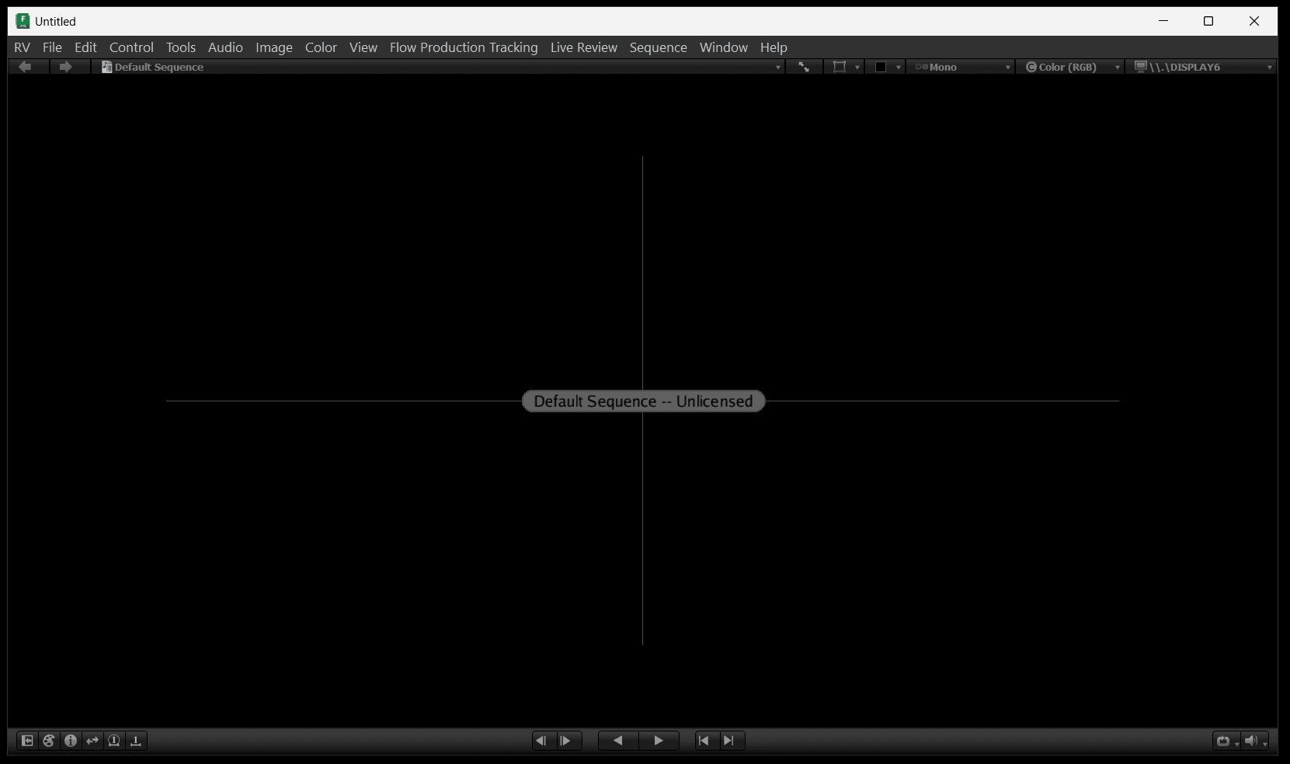
Task: Show the image info widget
Action: (x=71, y=741)
